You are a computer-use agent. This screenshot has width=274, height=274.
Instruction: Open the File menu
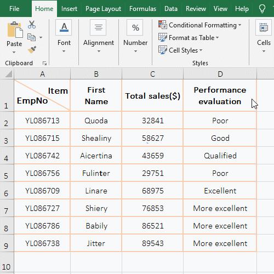14,9
